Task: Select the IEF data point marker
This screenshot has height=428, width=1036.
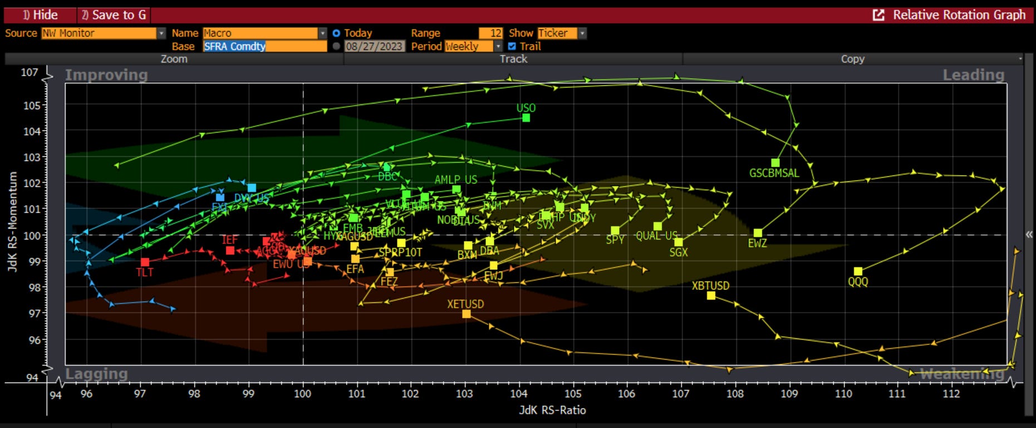Action: (x=230, y=250)
